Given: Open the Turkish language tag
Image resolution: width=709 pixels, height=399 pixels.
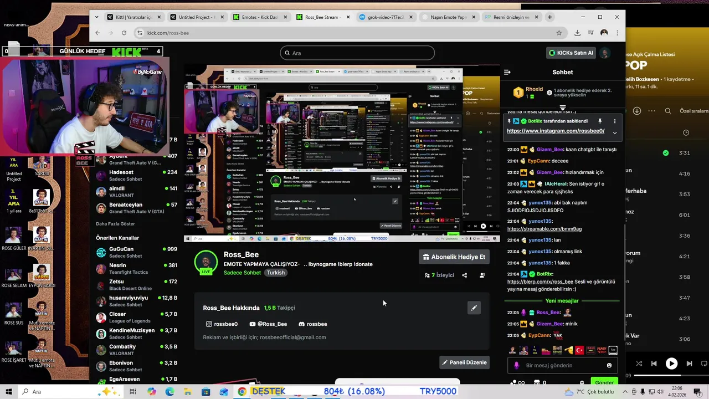Looking at the screenshot, I should click(x=275, y=273).
